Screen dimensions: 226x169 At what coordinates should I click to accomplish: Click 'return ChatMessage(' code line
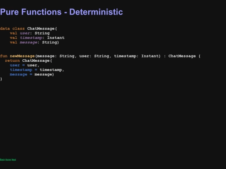[28, 61]
